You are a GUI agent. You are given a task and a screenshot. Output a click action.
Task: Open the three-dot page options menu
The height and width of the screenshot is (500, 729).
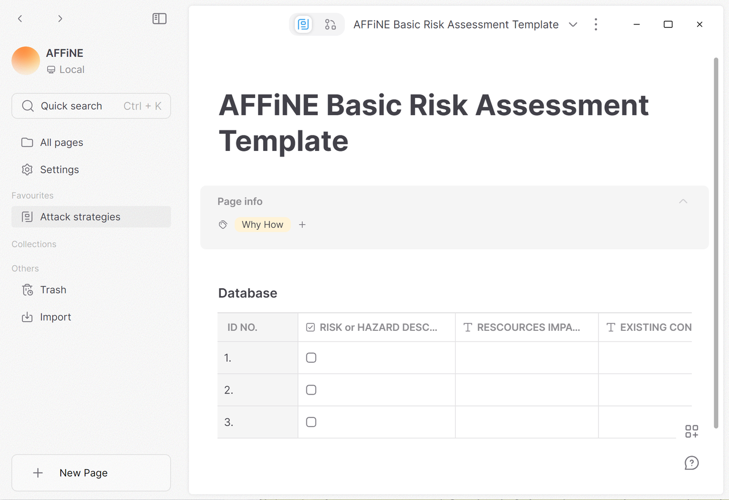click(596, 24)
